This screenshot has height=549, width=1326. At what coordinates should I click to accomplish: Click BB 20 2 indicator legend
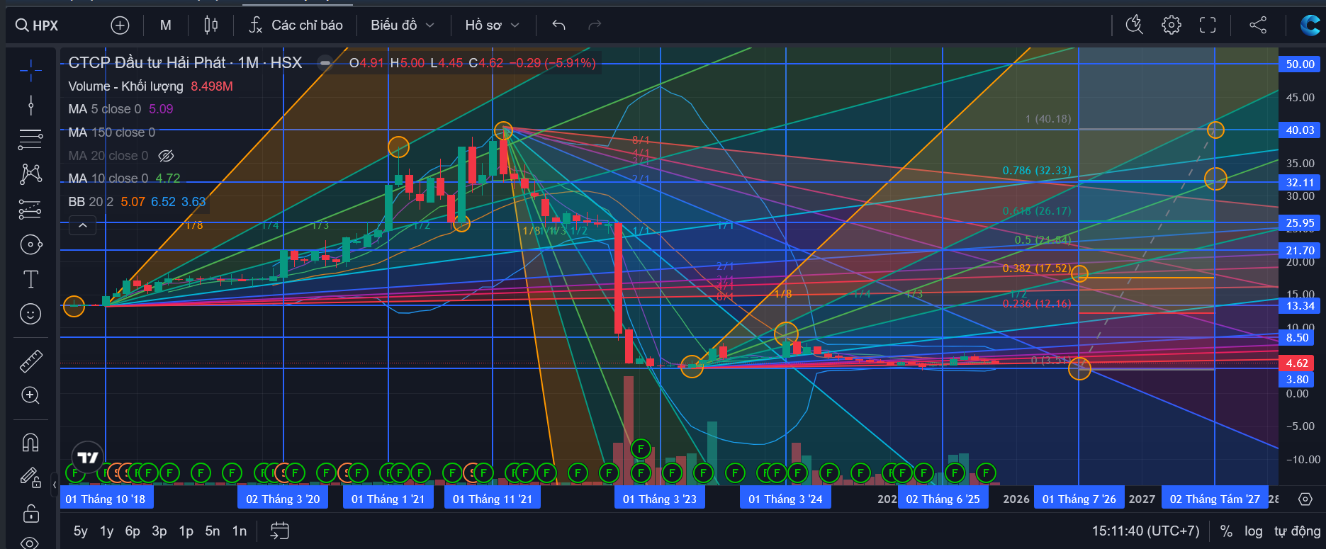[137, 202]
